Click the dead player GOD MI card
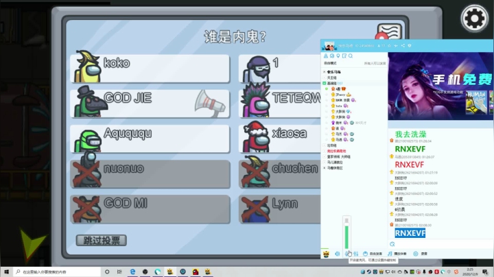The width and height of the screenshot is (494, 277). point(150,209)
